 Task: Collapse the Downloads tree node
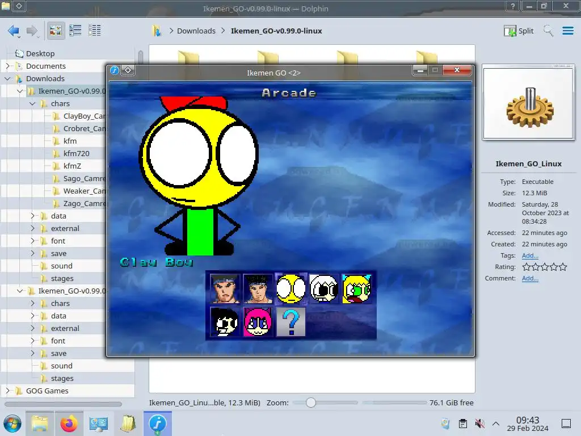(7, 78)
